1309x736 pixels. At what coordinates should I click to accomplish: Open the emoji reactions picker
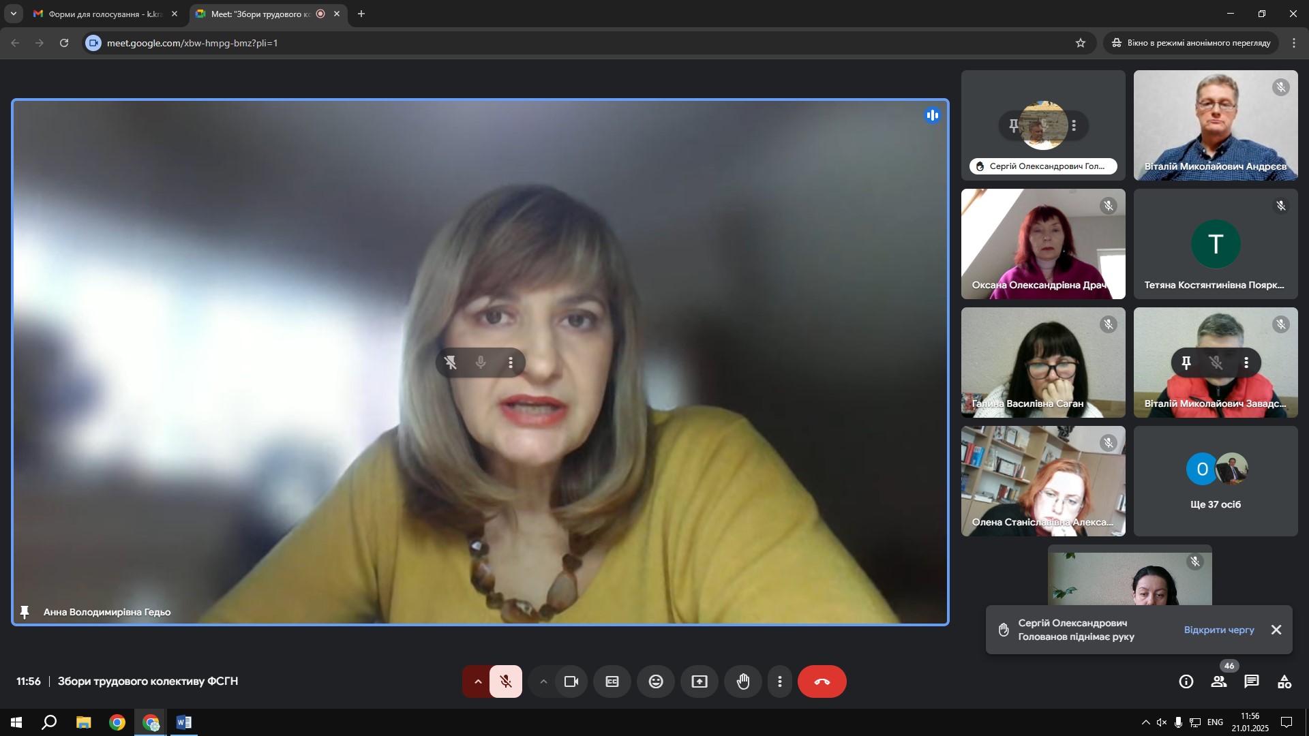click(656, 681)
